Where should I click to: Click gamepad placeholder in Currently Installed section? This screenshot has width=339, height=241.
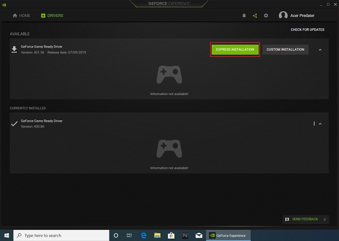coord(169,148)
